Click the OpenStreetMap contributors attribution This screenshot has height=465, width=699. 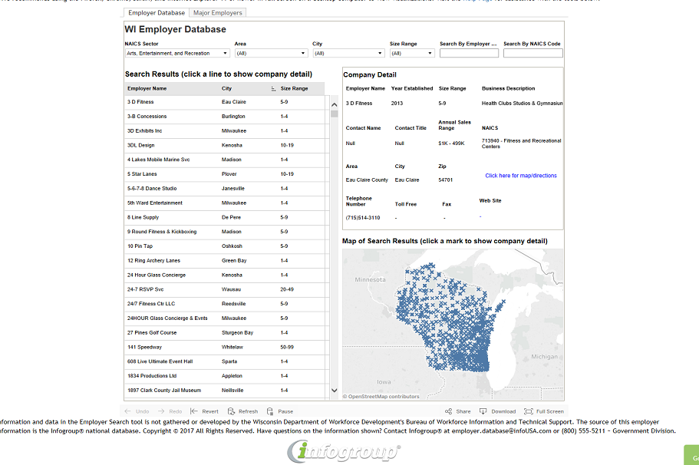[x=381, y=397]
